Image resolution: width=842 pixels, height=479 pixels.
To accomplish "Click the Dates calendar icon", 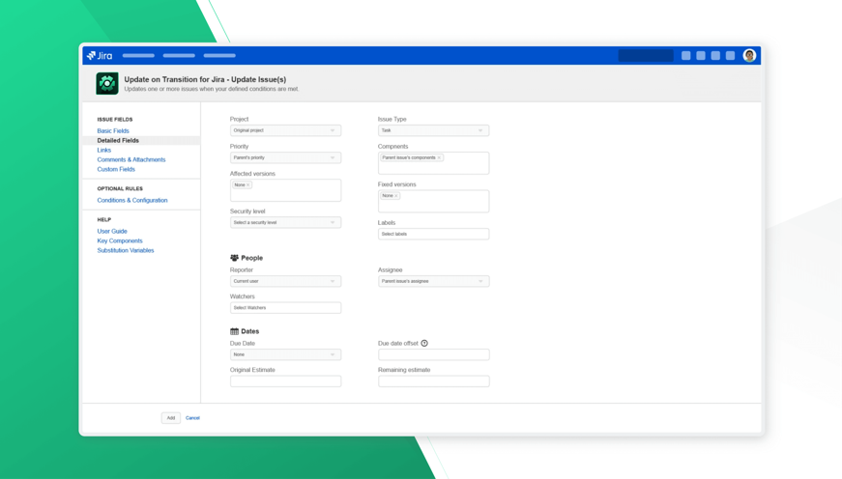I will [x=234, y=331].
